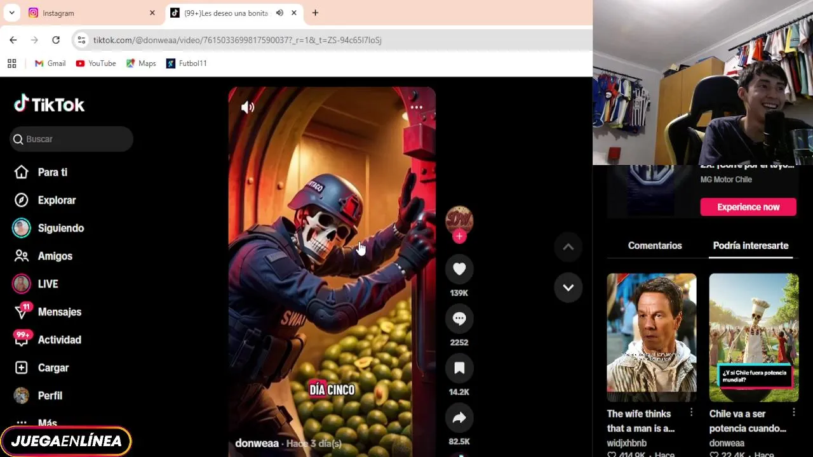This screenshot has height=457, width=813.
Task: Open donweaa author under suggested video
Action: coord(727,443)
